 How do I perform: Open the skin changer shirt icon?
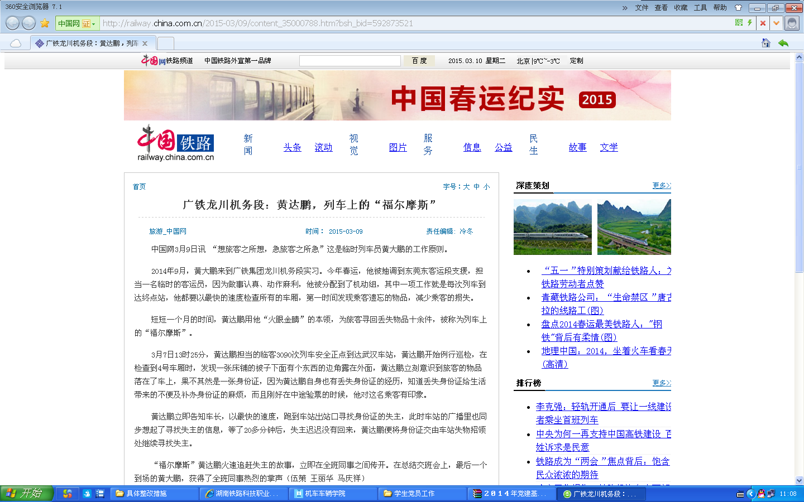738,8
